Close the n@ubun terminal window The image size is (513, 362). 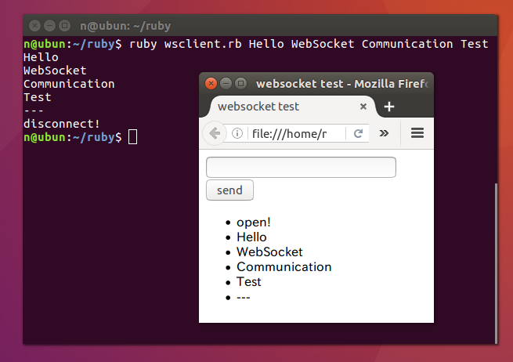click(x=34, y=25)
